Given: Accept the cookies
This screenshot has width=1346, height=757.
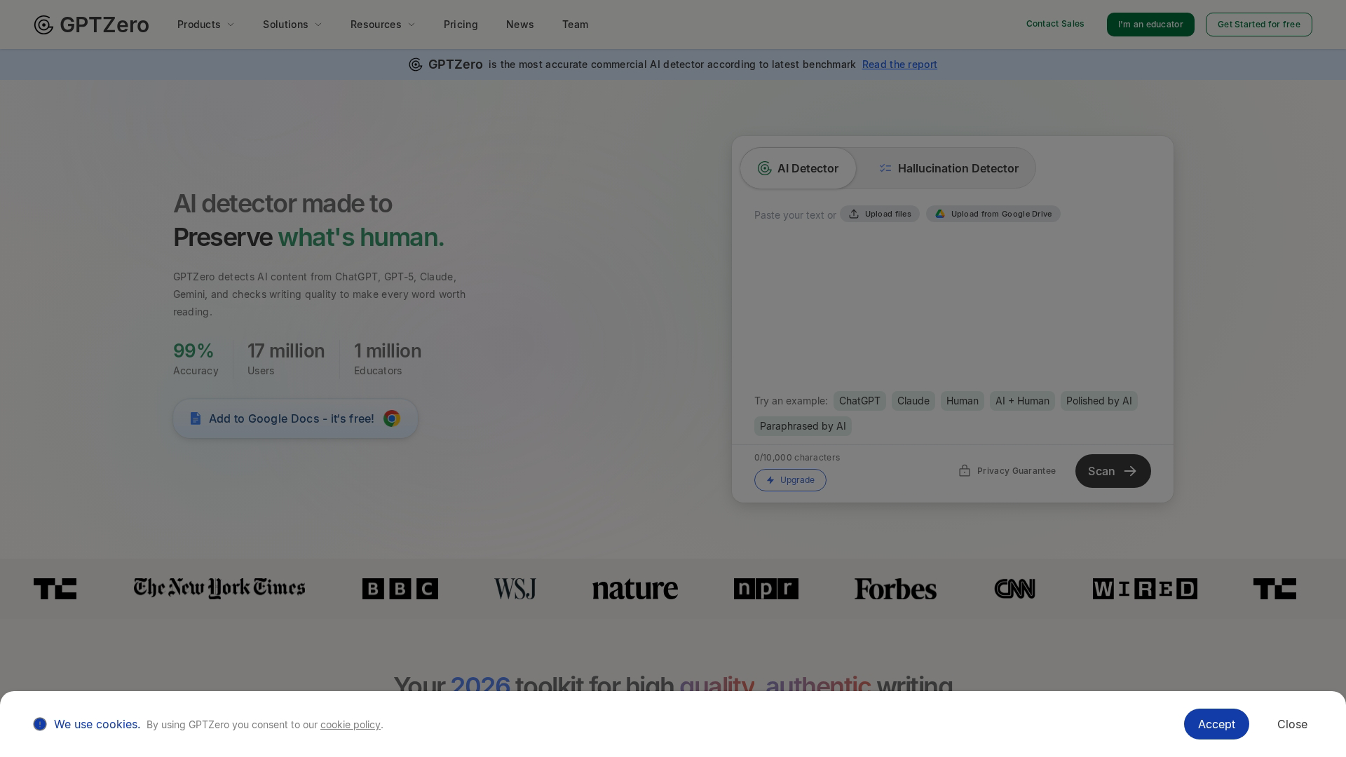Looking at the screenshot, I should point(1216,724).
